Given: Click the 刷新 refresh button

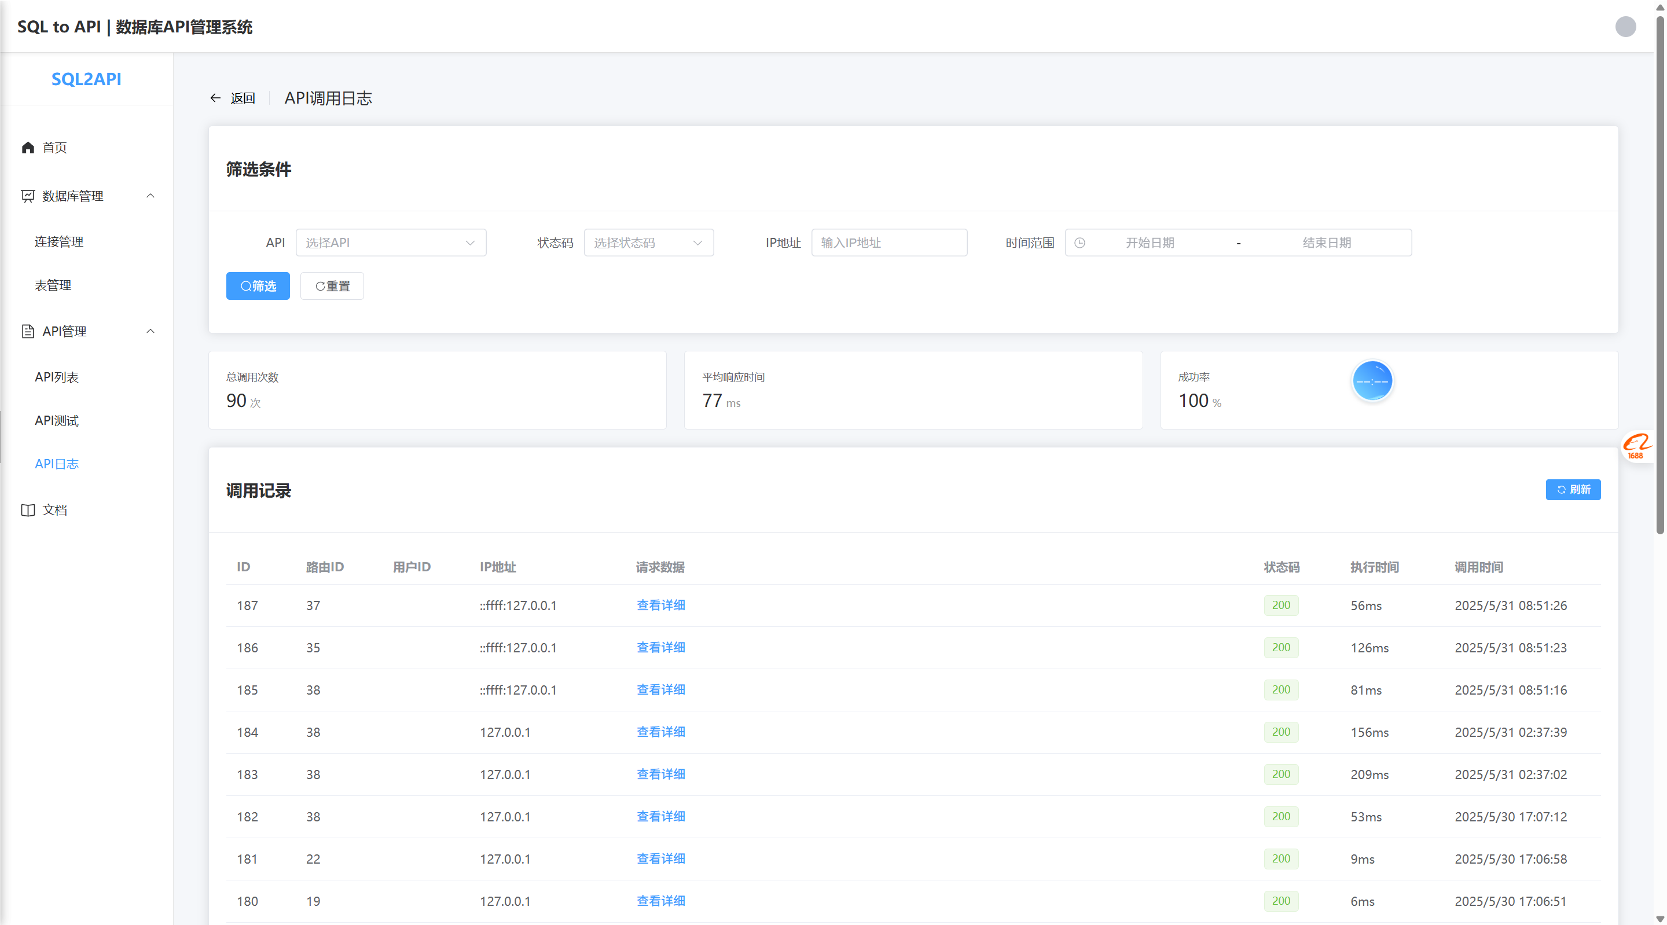Looking at the screenshot, I should tap(1573, 490).
